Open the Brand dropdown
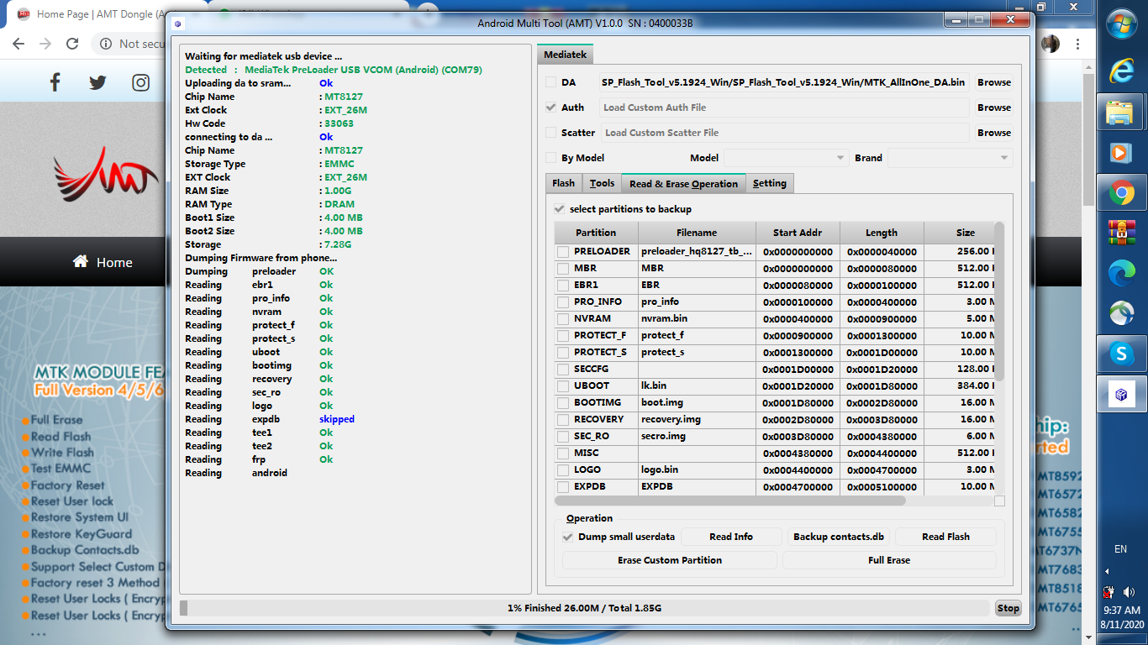The width and height of the screenshot is (1148, 645). (x=951, y=158)
